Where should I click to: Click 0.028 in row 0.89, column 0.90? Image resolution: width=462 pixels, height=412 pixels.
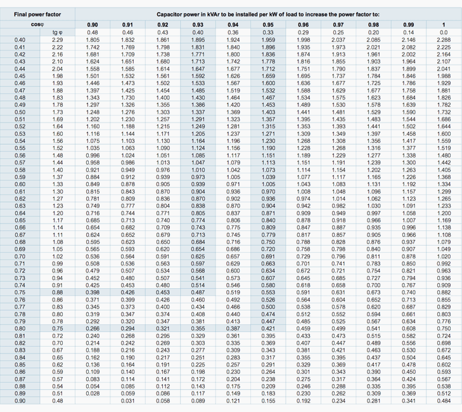tap(93, 394)
